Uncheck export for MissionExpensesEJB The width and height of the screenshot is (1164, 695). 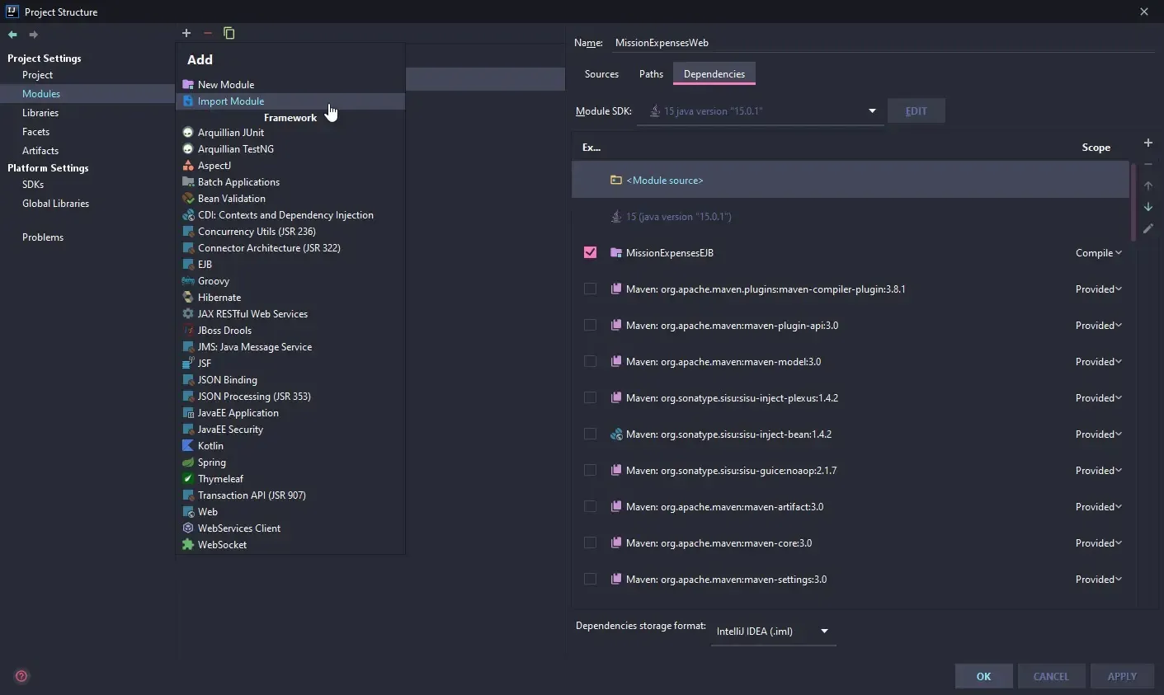(590, 252)
